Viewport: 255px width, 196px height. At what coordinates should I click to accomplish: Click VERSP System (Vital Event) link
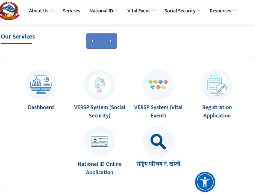pos(158,111)
